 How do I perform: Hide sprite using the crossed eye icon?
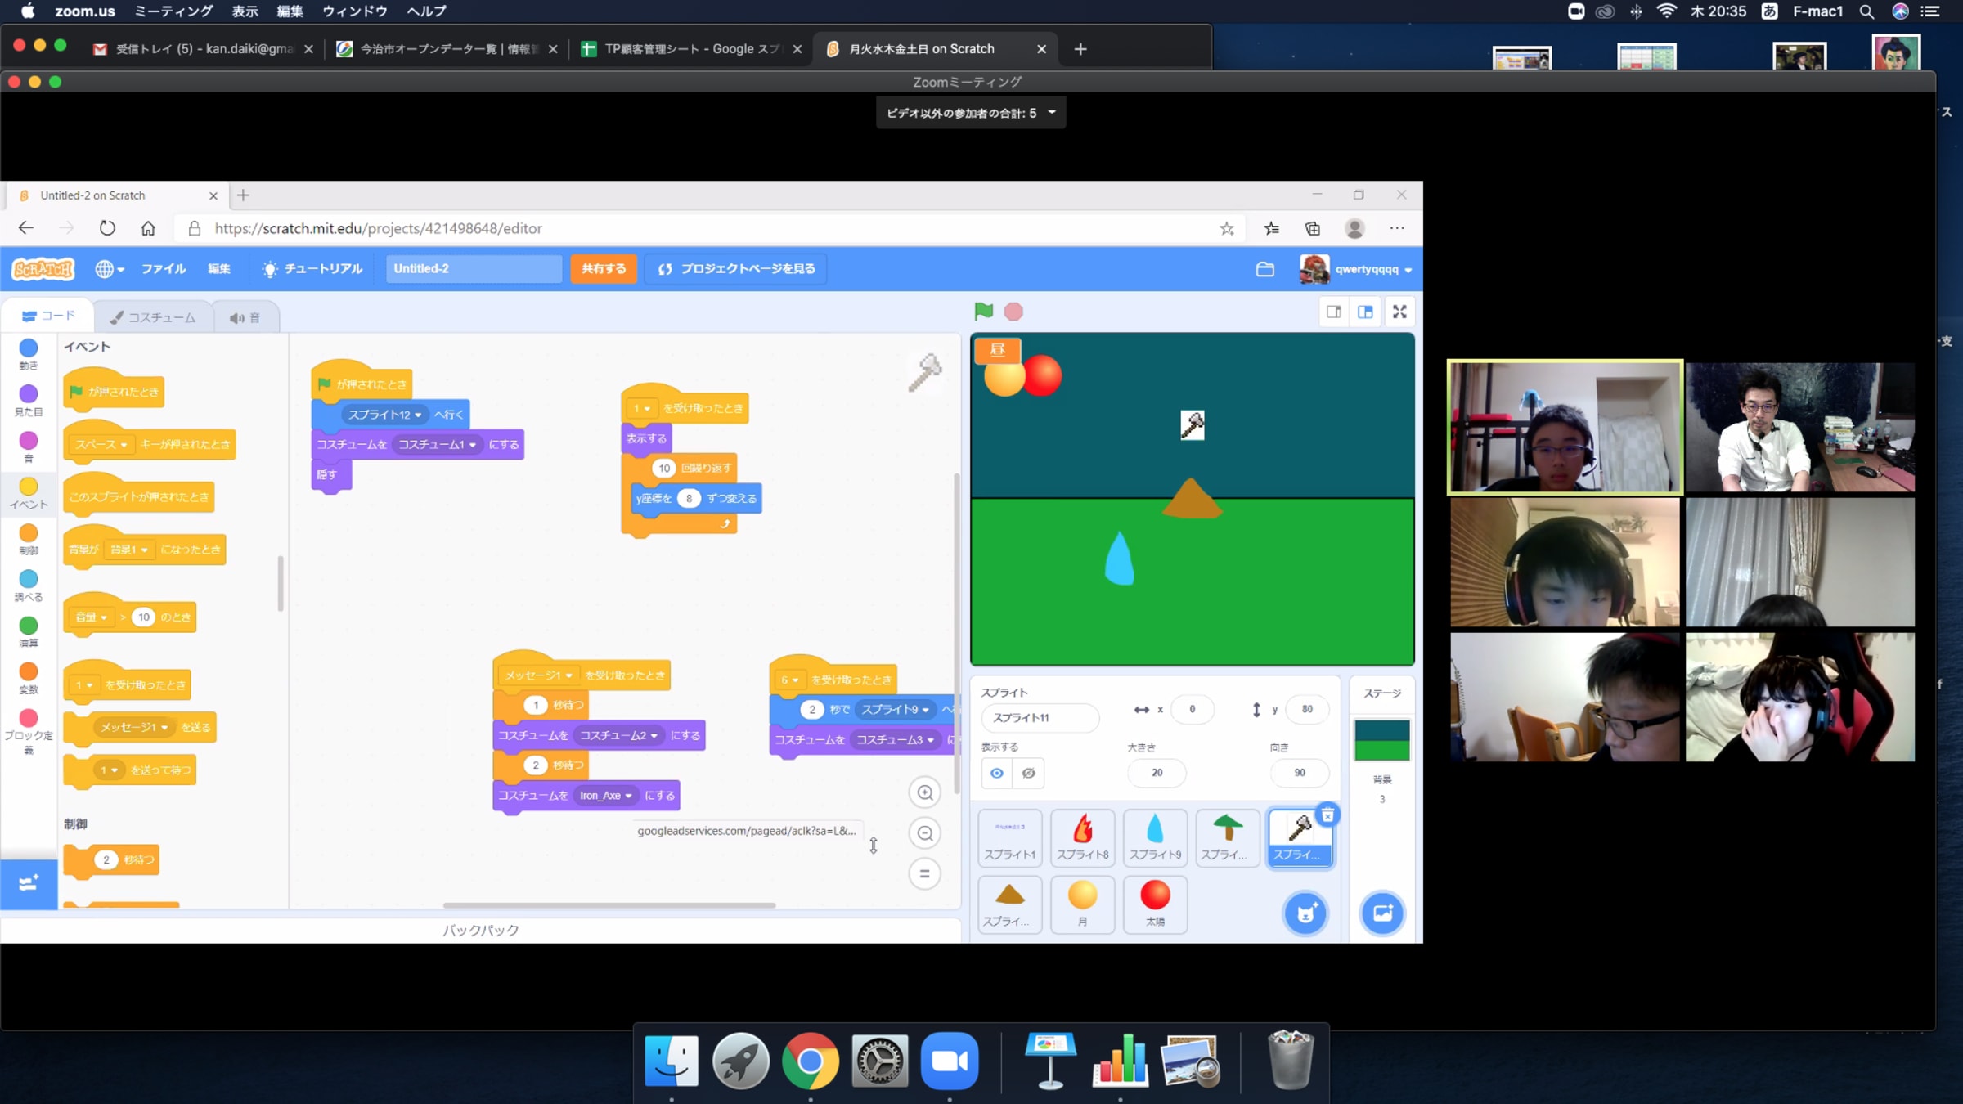coord(1029,773)
